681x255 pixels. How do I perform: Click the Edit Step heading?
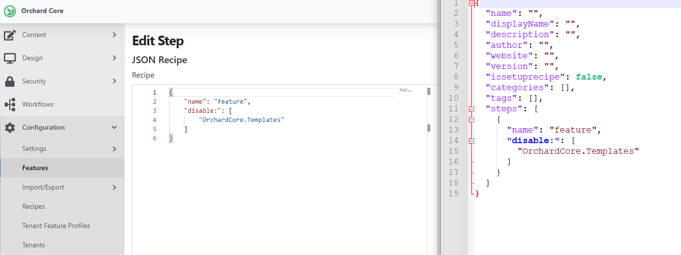(158, 40)
